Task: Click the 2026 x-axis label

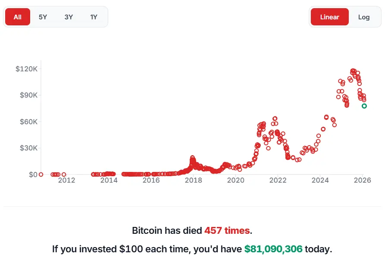Action: [363, 181]
